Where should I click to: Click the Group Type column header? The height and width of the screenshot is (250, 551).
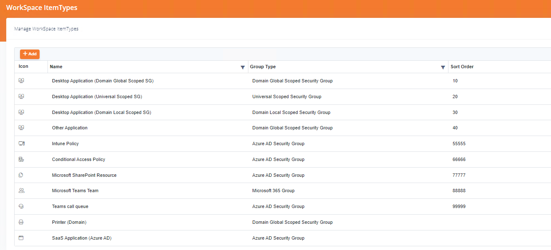click(263, 67)
